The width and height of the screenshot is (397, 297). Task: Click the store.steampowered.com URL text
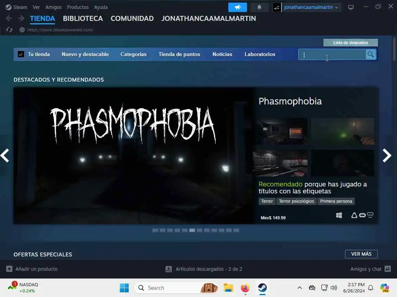point(60,30)
